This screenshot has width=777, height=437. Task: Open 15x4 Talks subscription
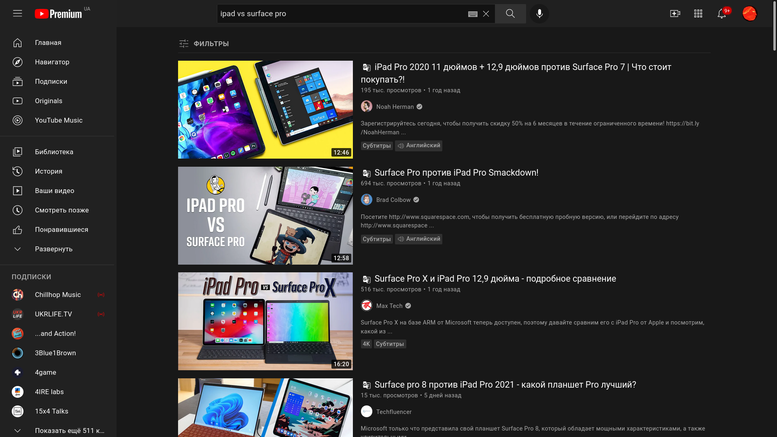57,411
